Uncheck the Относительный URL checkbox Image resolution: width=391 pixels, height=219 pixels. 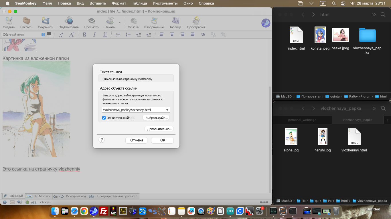(104, 118)
